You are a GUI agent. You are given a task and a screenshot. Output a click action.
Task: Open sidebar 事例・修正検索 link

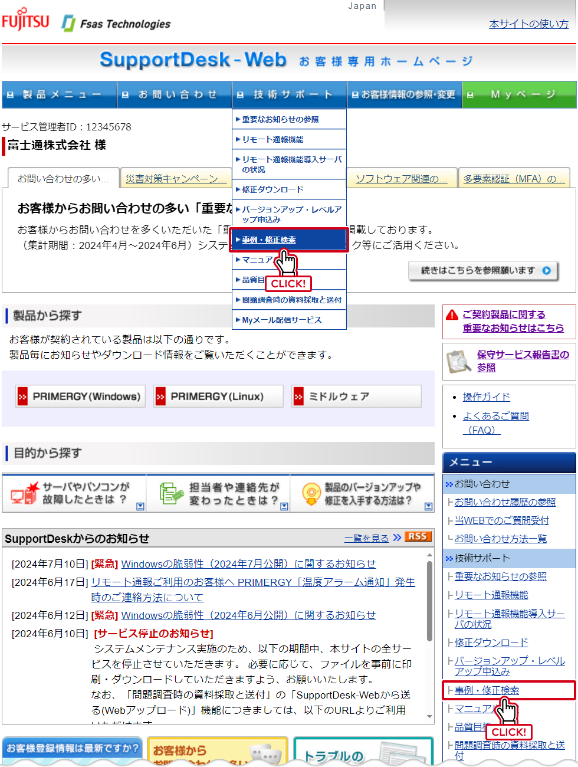487,690
